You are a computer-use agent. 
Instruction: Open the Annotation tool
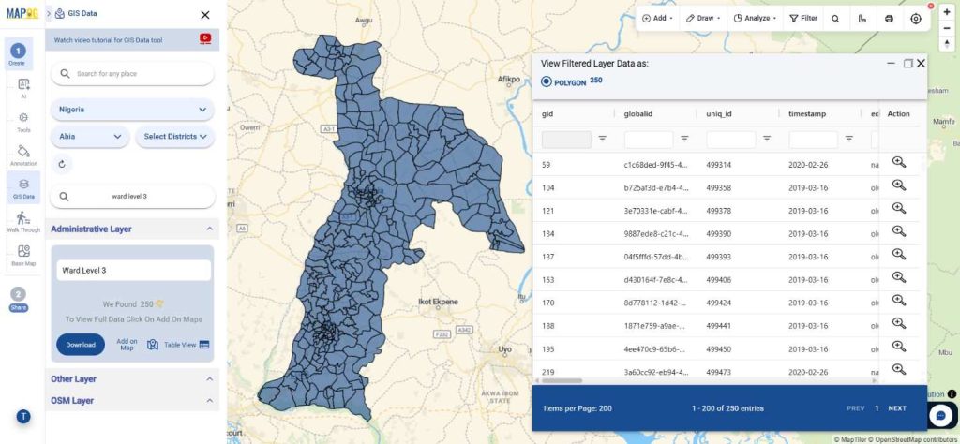click(23, 155)
